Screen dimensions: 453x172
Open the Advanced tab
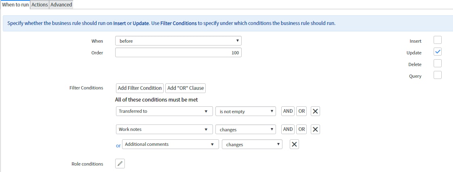pyautogui.click(x=61, y=4)
